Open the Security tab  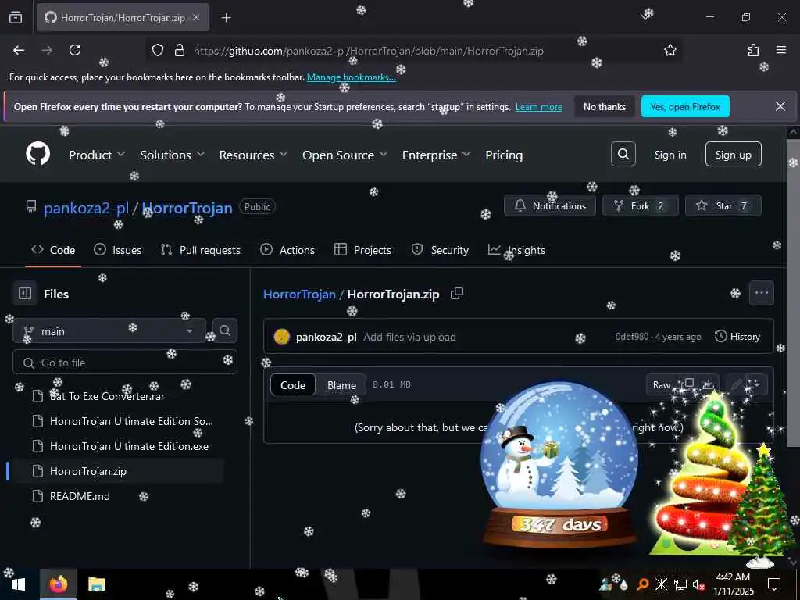pyautogui.click(x=440, y=250)
